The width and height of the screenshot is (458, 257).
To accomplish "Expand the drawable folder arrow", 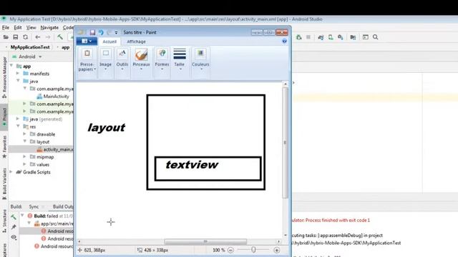I will 24,134.
